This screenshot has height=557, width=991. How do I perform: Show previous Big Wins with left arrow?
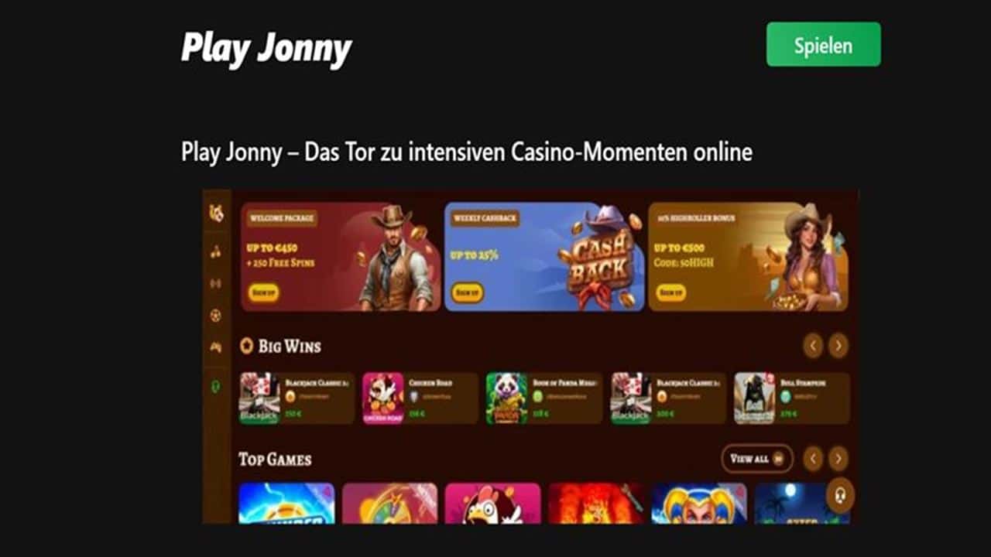(812, 345)
